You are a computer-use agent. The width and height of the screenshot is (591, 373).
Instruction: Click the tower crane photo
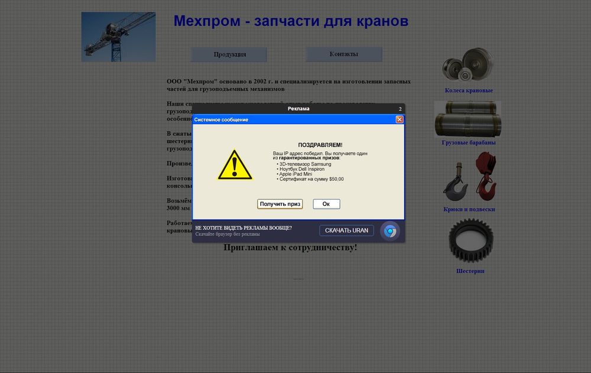pos(118,37)
